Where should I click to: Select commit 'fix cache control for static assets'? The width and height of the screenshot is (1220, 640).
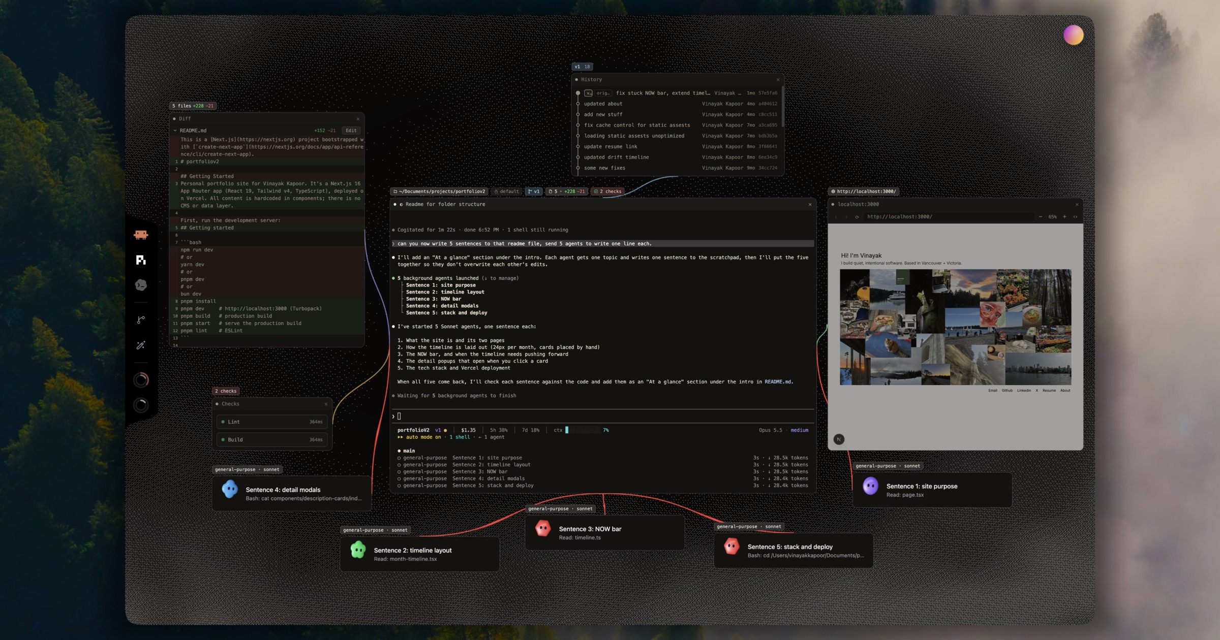coord(677,125)
